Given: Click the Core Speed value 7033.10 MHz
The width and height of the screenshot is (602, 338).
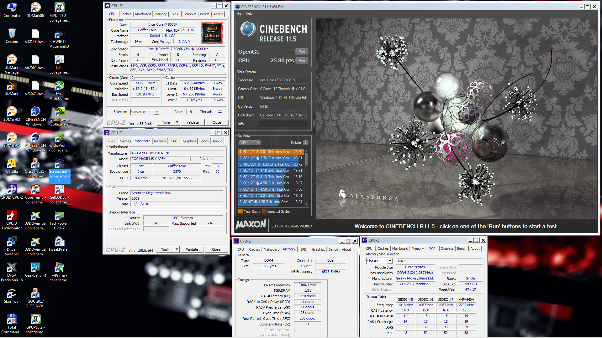Looking at the screenshot, I should point(145,83).
